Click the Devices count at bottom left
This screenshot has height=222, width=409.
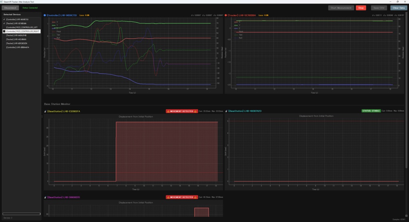click(8, 218)
